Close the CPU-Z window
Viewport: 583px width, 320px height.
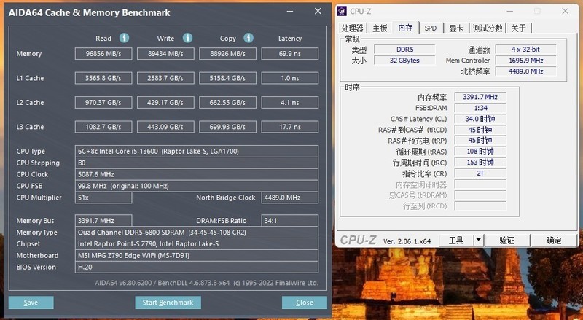point(566,11)
